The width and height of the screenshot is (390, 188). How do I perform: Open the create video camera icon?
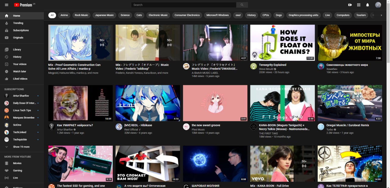coord(350,5)
